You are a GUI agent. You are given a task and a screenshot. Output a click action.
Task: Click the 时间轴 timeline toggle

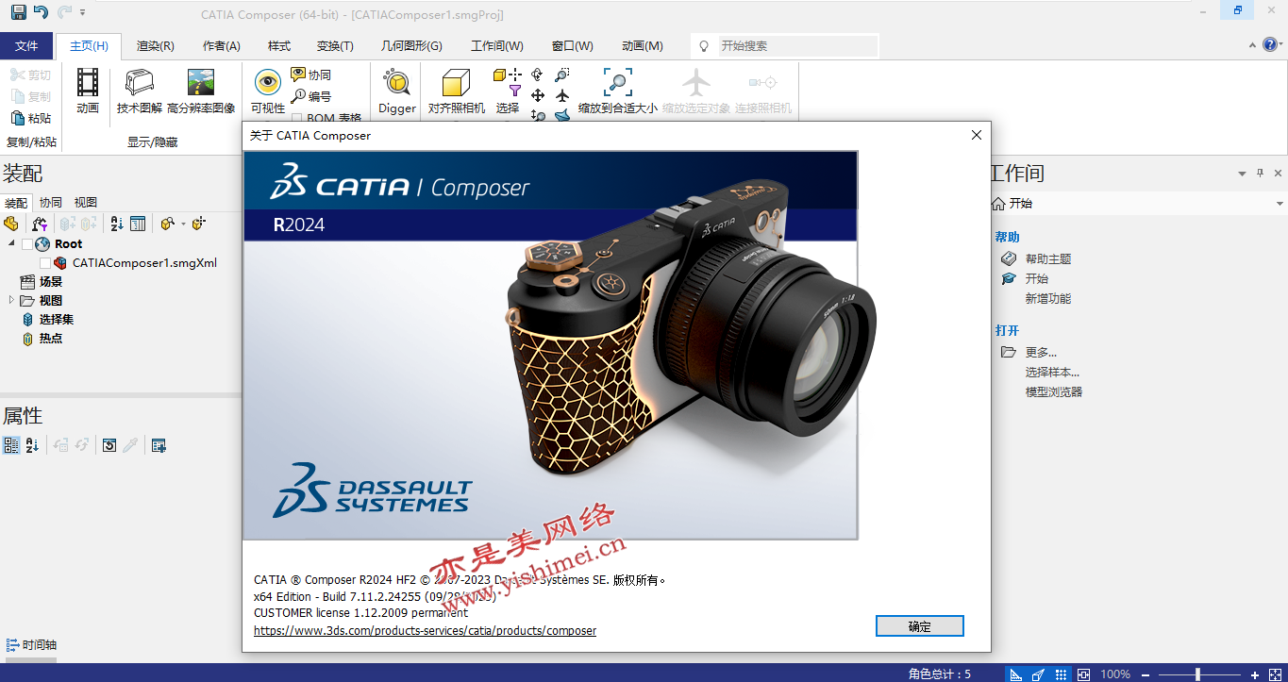tap(32, 645)
